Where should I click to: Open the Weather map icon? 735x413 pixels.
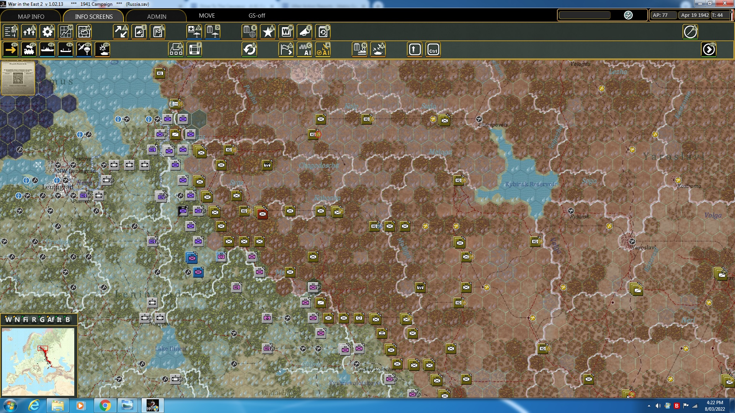(x=84, y=32)
